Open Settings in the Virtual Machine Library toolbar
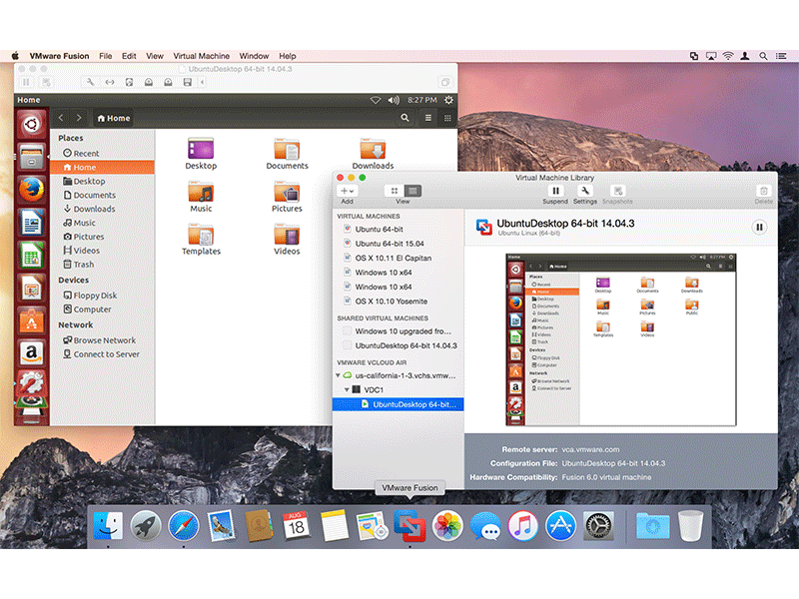This screenshot has width=799, height=599. [585, 191]
